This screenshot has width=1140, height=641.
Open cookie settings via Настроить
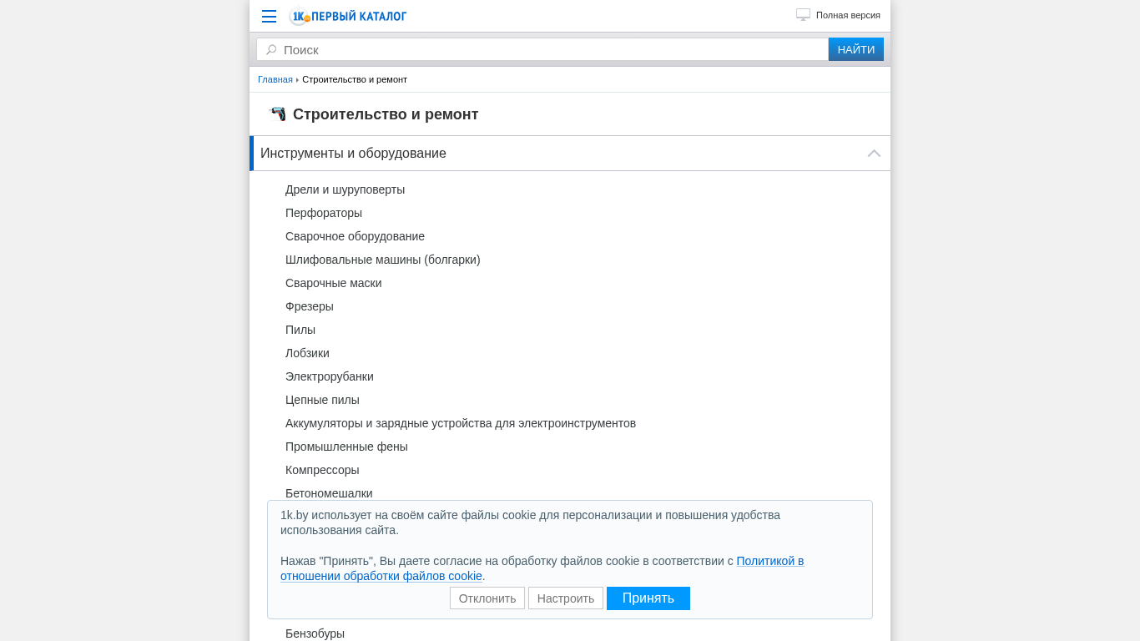point(566,598)
